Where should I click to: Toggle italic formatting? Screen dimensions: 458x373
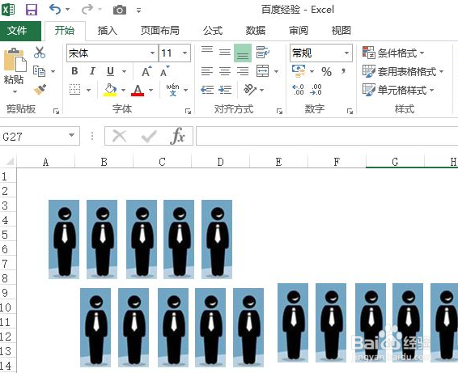tap(92, 71)
